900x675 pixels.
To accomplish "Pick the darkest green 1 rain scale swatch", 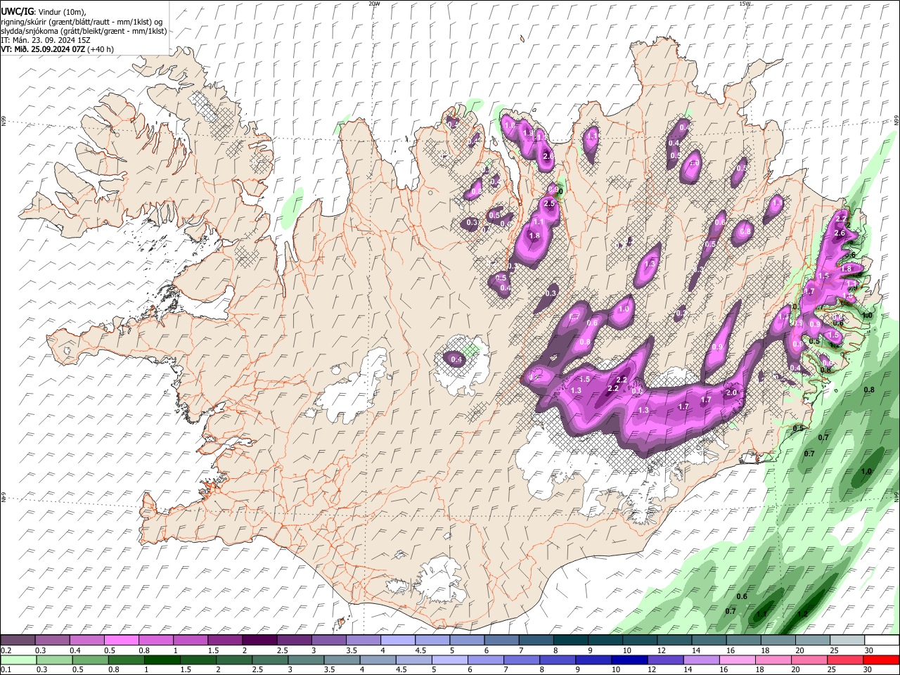I will click(x=162, y=660).
